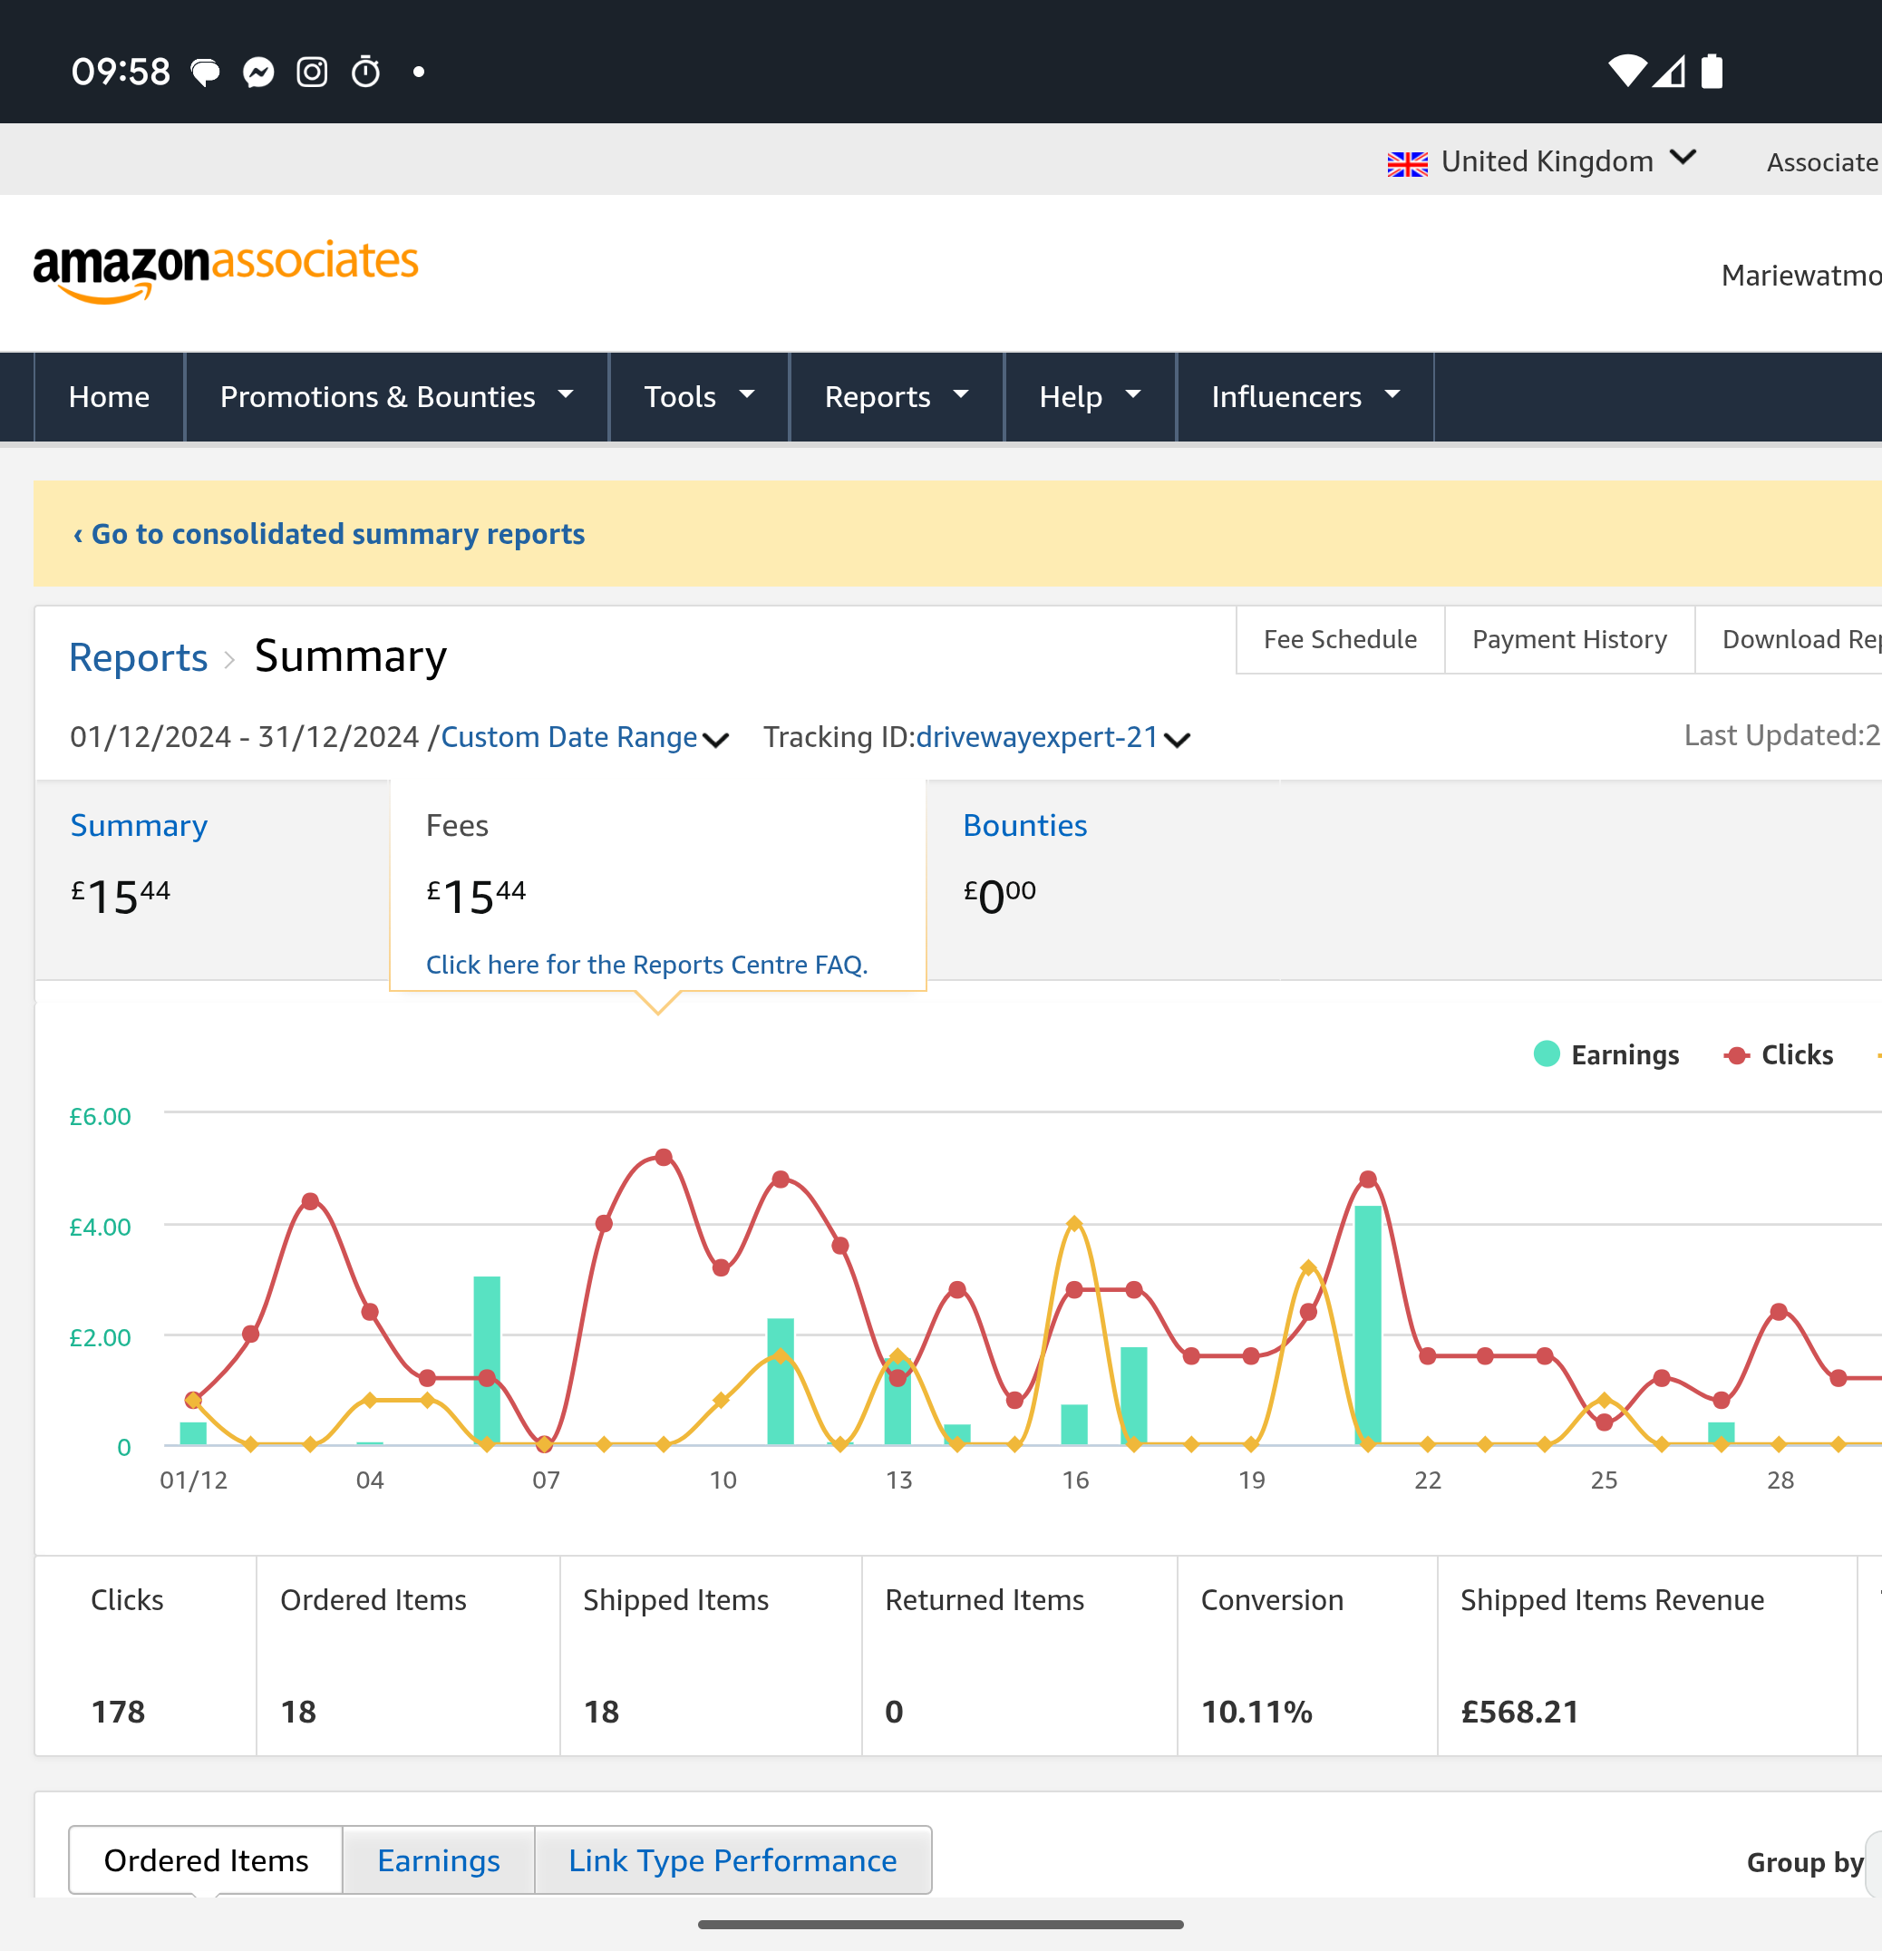The width and height of the screenshot is (1882, 1951).
Task: Click the £6.00 axis label
Action: [100, 1116]
